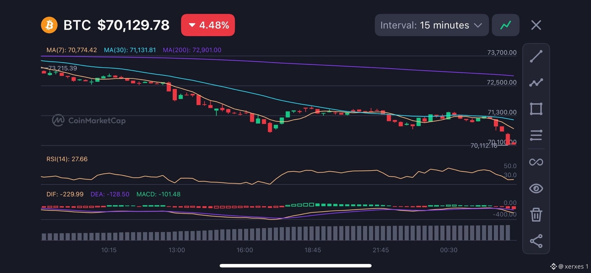The width and height of the screenshot is (591, 273).
Task: Click the 73,215.39 high price marker
Action: coord(63,68)
